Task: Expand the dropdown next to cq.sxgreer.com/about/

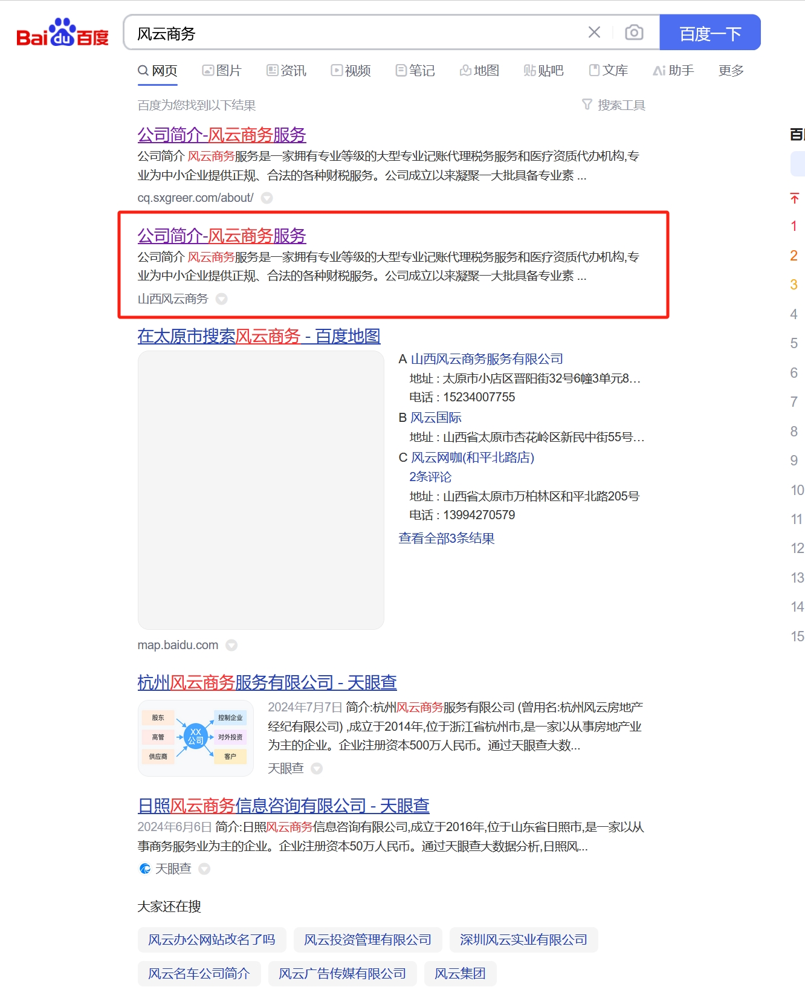Action: [x=267, y=198]
